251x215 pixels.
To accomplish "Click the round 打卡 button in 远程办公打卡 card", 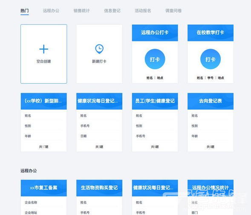I will (x=155, y=59).
